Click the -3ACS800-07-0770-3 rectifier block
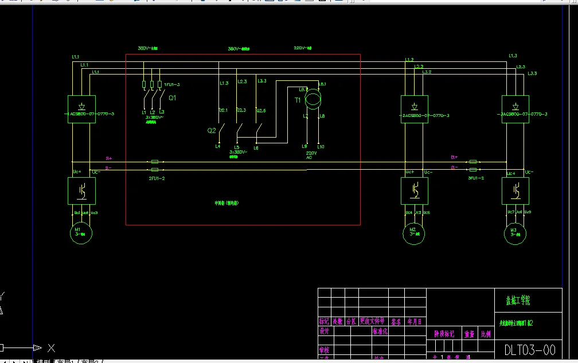578x363 pixels. [515, 110]
